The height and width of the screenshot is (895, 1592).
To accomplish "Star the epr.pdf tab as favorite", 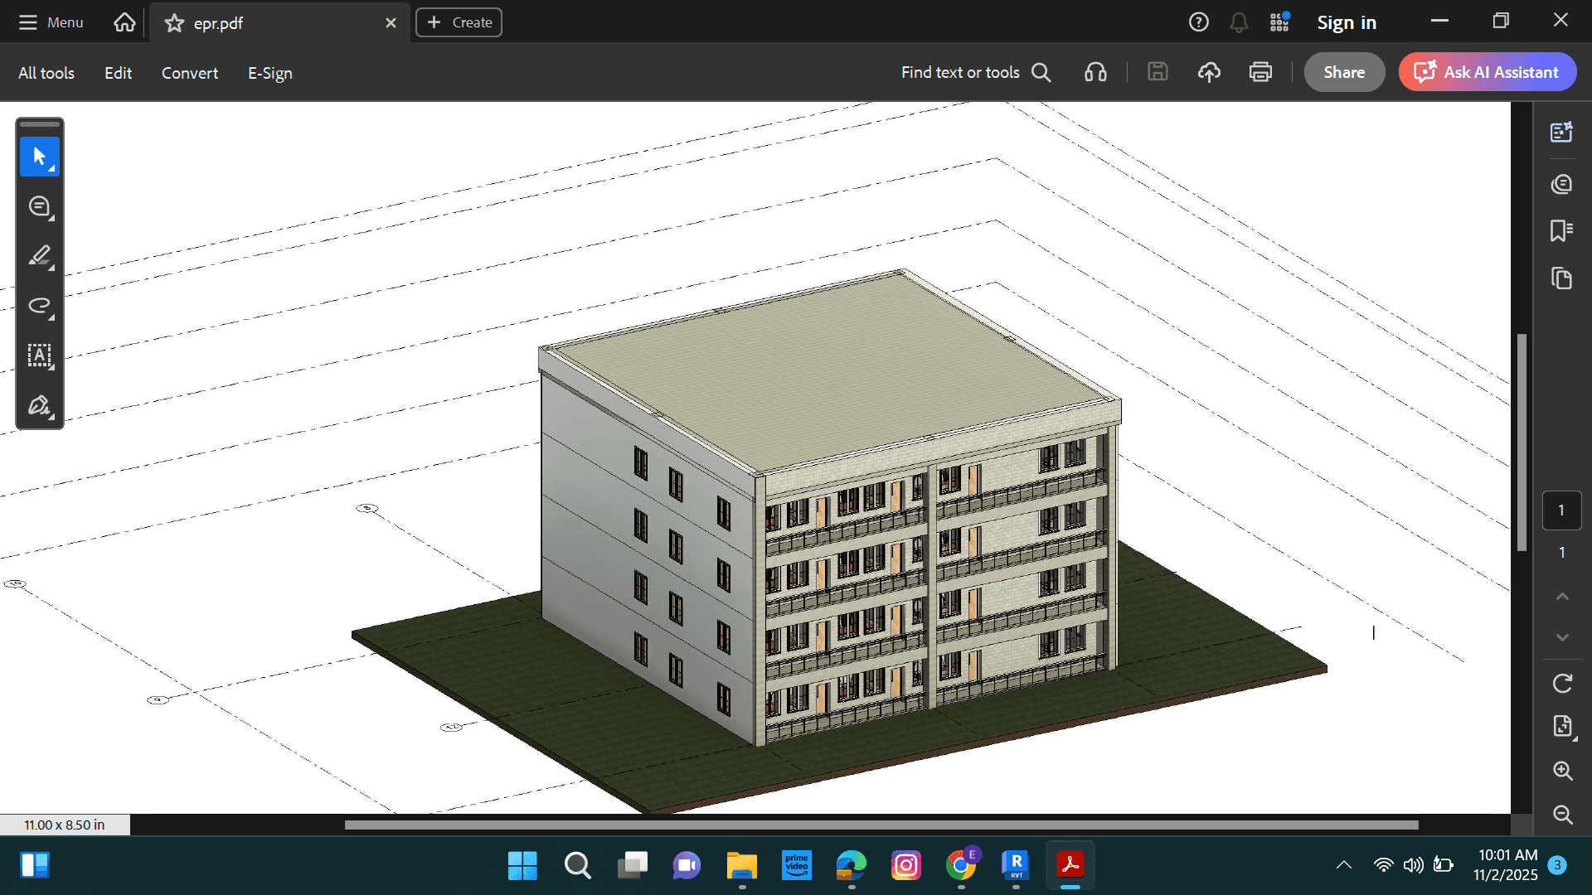I will pos(174,23).
